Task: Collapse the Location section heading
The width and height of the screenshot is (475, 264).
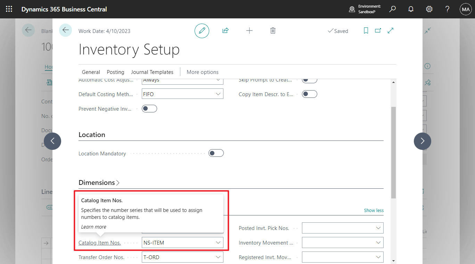Action: tap(92, 135)
